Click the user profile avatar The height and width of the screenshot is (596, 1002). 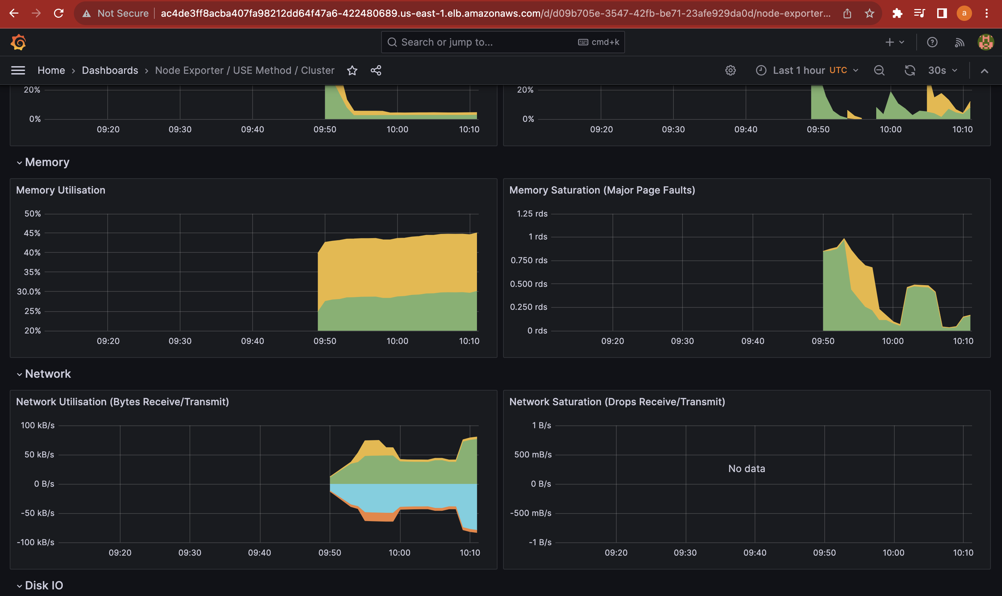coord(985,42)
